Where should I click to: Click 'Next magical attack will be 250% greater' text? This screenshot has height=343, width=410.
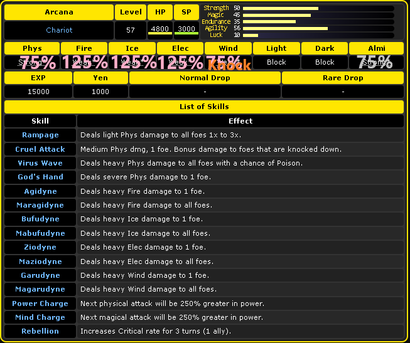coord(172,317)
